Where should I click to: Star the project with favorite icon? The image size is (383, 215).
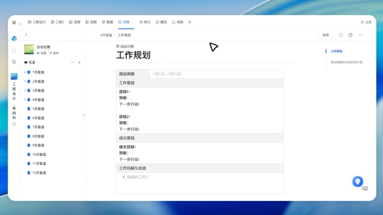(x=14, y=124)
